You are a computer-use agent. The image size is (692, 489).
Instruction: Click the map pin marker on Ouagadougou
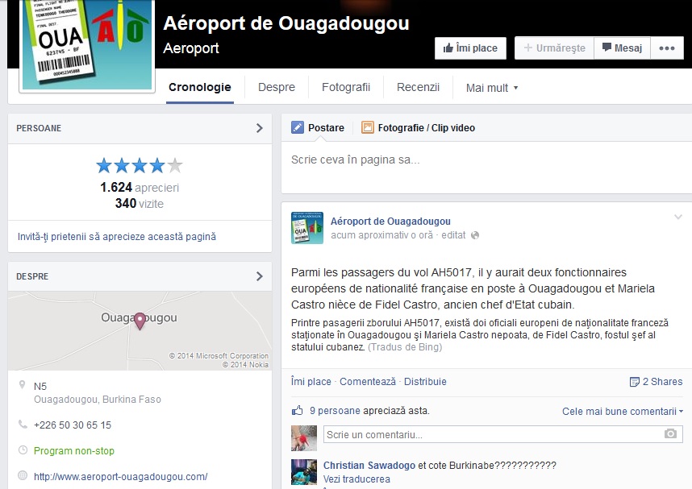pyautogui.click(x=140, y=321)
